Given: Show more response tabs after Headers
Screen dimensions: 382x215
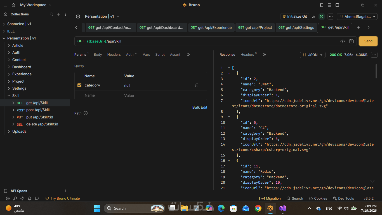Looking at the screenshot, I should coord(265,55).
